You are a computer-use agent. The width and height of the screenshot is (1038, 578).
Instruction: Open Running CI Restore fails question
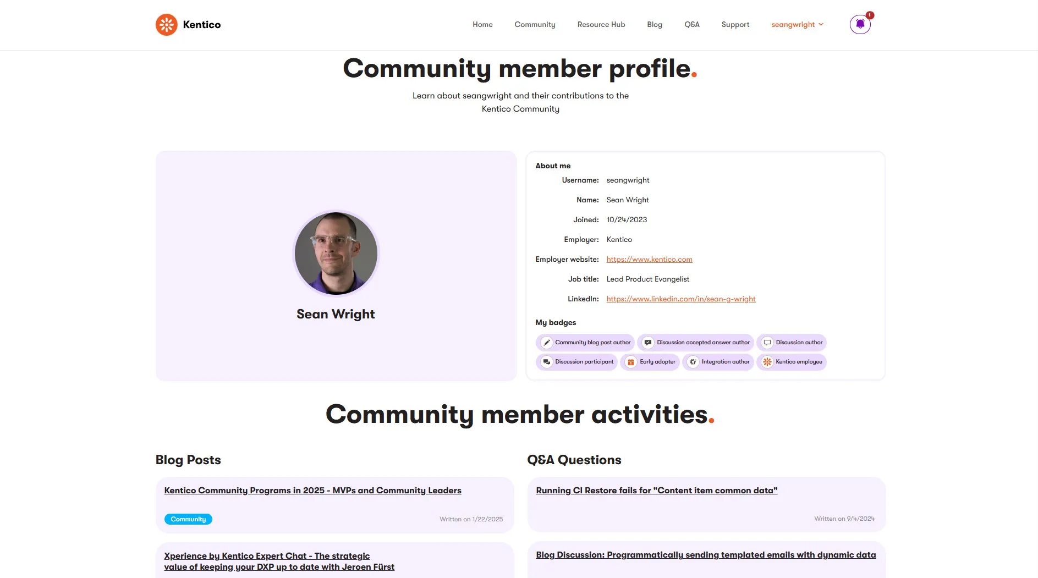coord(657,491)
